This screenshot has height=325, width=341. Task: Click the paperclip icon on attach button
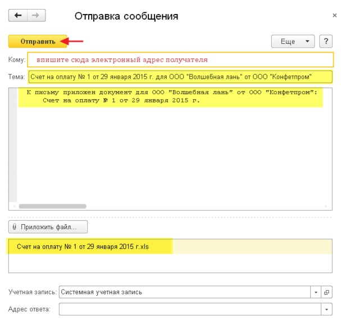point(15,227)
